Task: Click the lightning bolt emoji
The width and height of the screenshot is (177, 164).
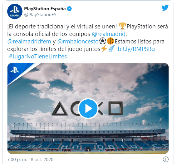Action: click(104, 48)
